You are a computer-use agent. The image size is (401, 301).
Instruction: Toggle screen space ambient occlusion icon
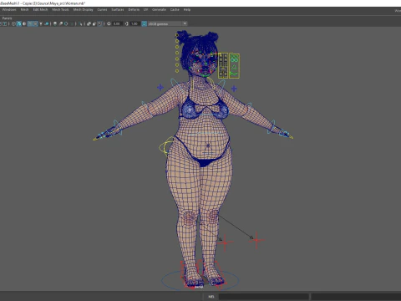[x=55, y=24]
